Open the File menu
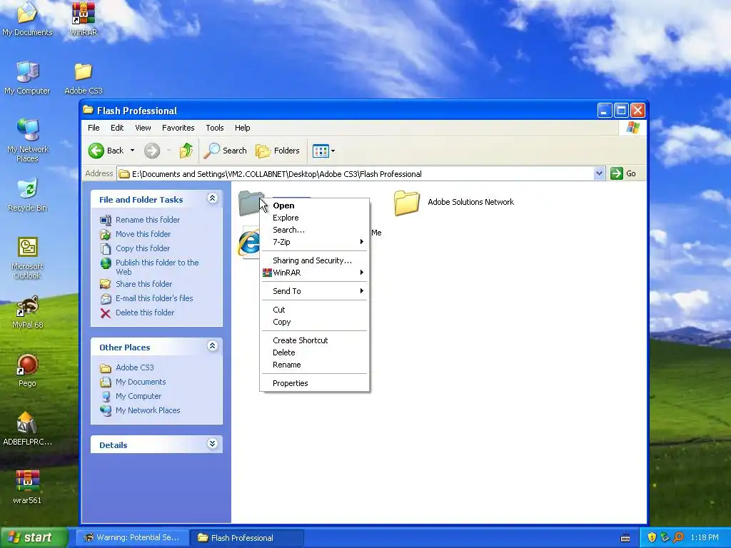This screenshot has width=731, height=548. [x=94, y=128]
